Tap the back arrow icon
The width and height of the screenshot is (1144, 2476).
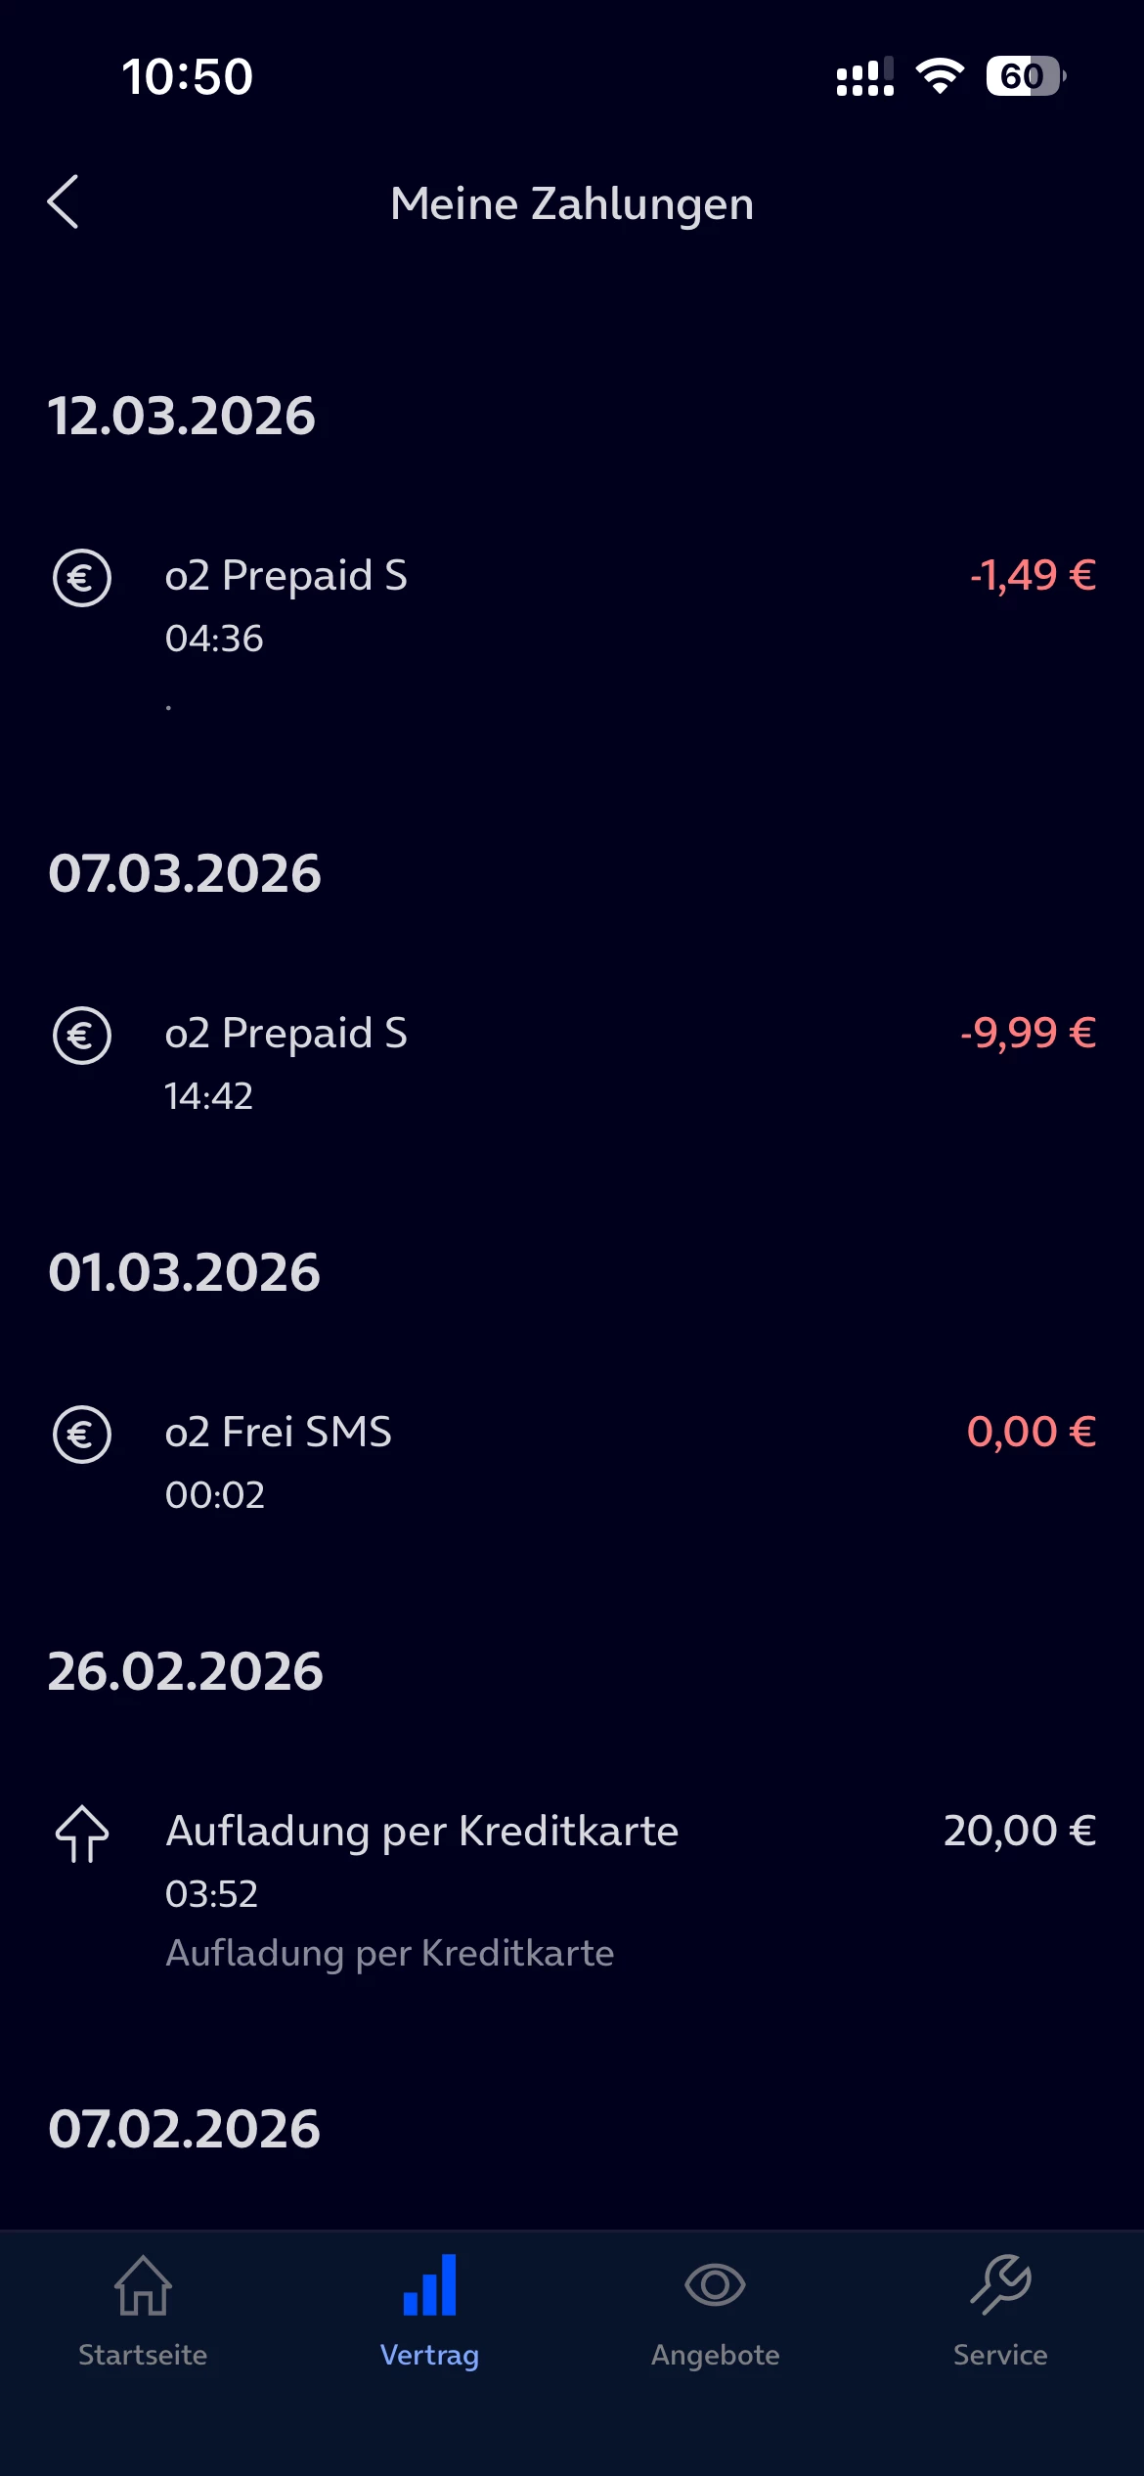pyautogui.click(x=64, y=202)
